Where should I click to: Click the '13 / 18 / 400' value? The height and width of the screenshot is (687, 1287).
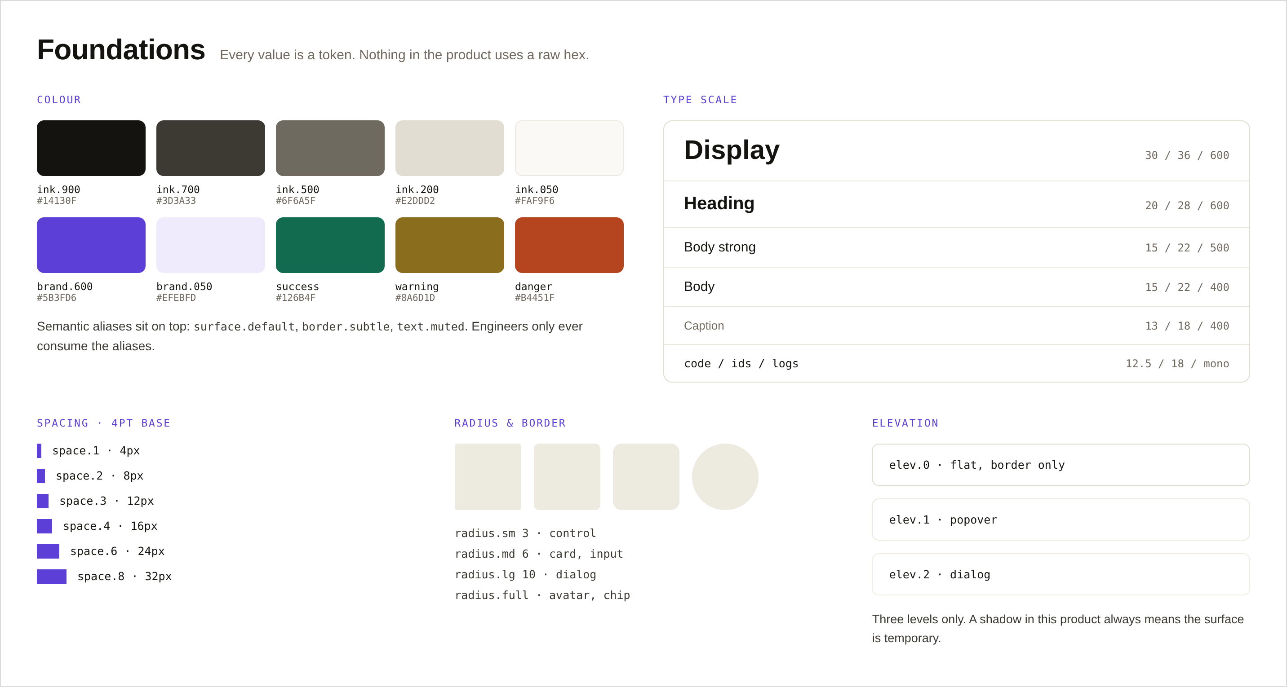pos(1187,326)
